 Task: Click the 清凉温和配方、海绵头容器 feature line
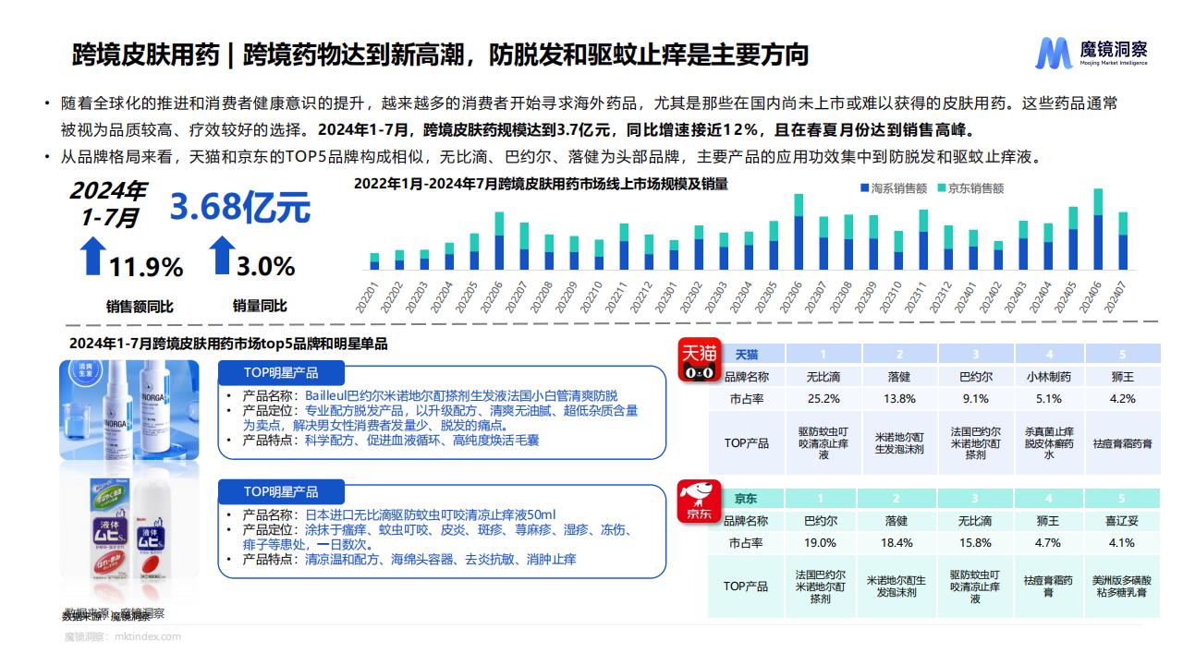pos(408,560)
